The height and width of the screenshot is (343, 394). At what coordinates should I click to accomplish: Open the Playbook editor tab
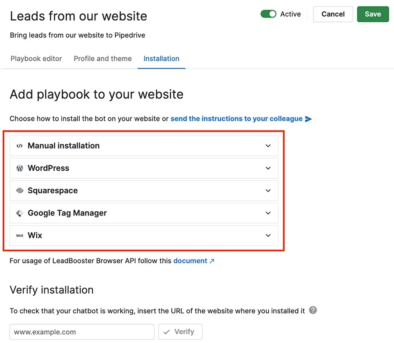point(36,59)
